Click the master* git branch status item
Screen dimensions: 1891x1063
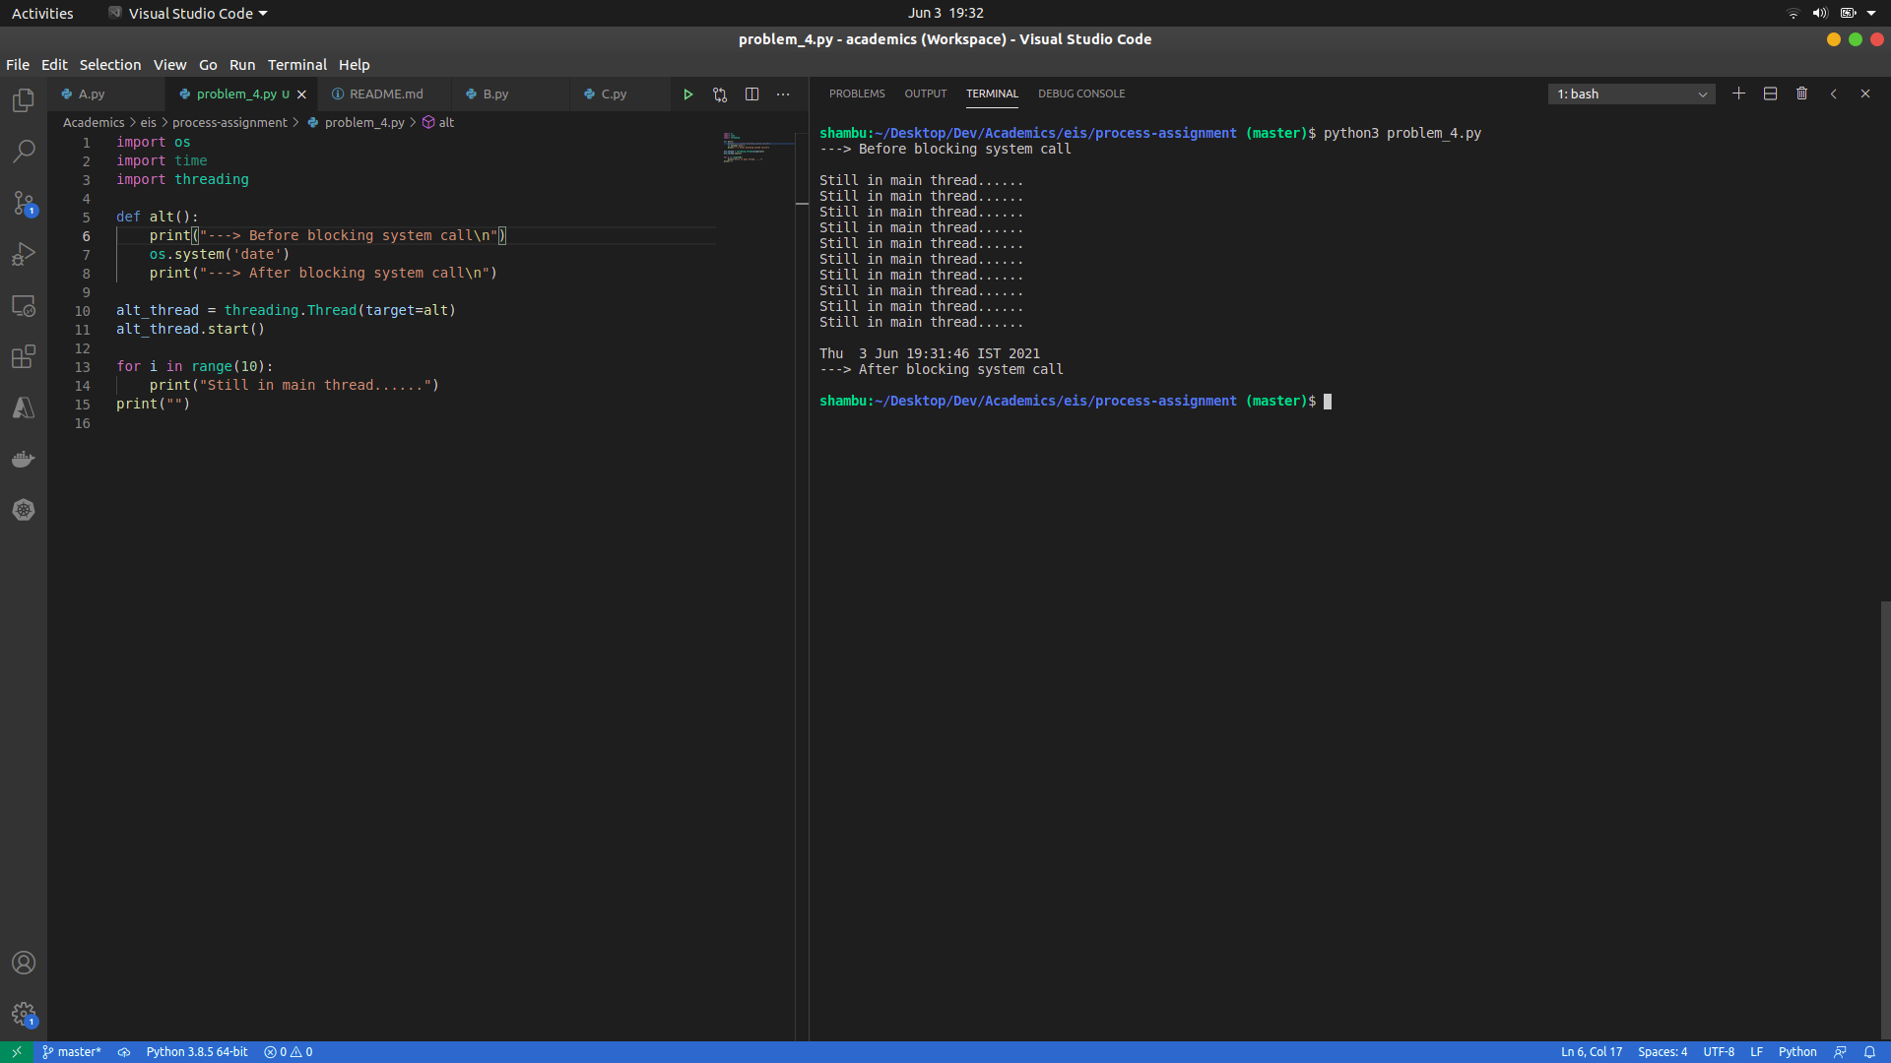[71, 1051]
